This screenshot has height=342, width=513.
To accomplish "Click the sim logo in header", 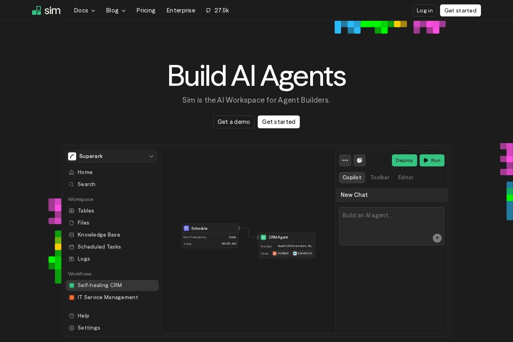I will coord(46,10).
